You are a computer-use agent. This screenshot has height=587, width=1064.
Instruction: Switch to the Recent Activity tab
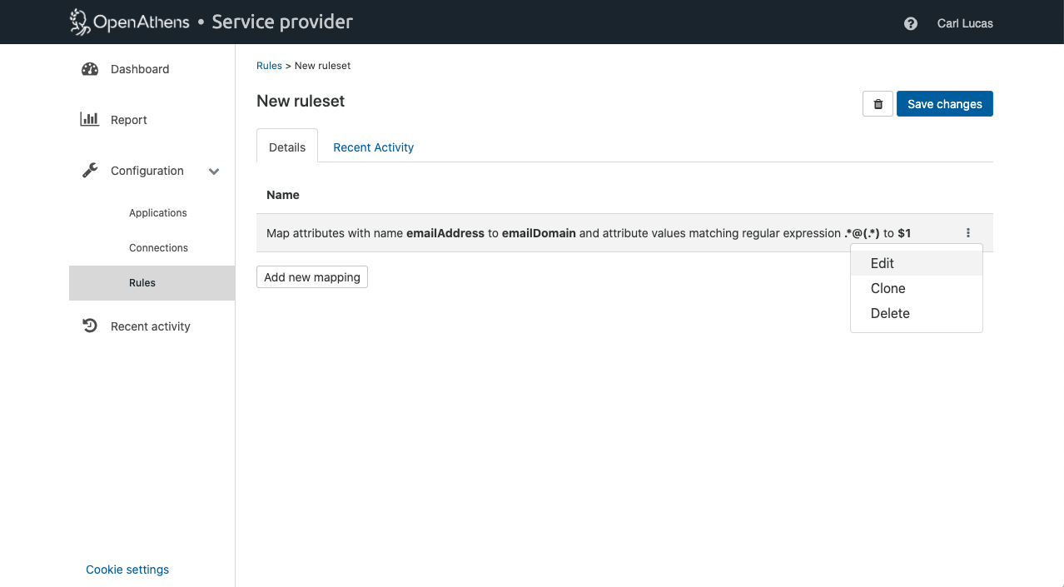click(x=373, y=147)
